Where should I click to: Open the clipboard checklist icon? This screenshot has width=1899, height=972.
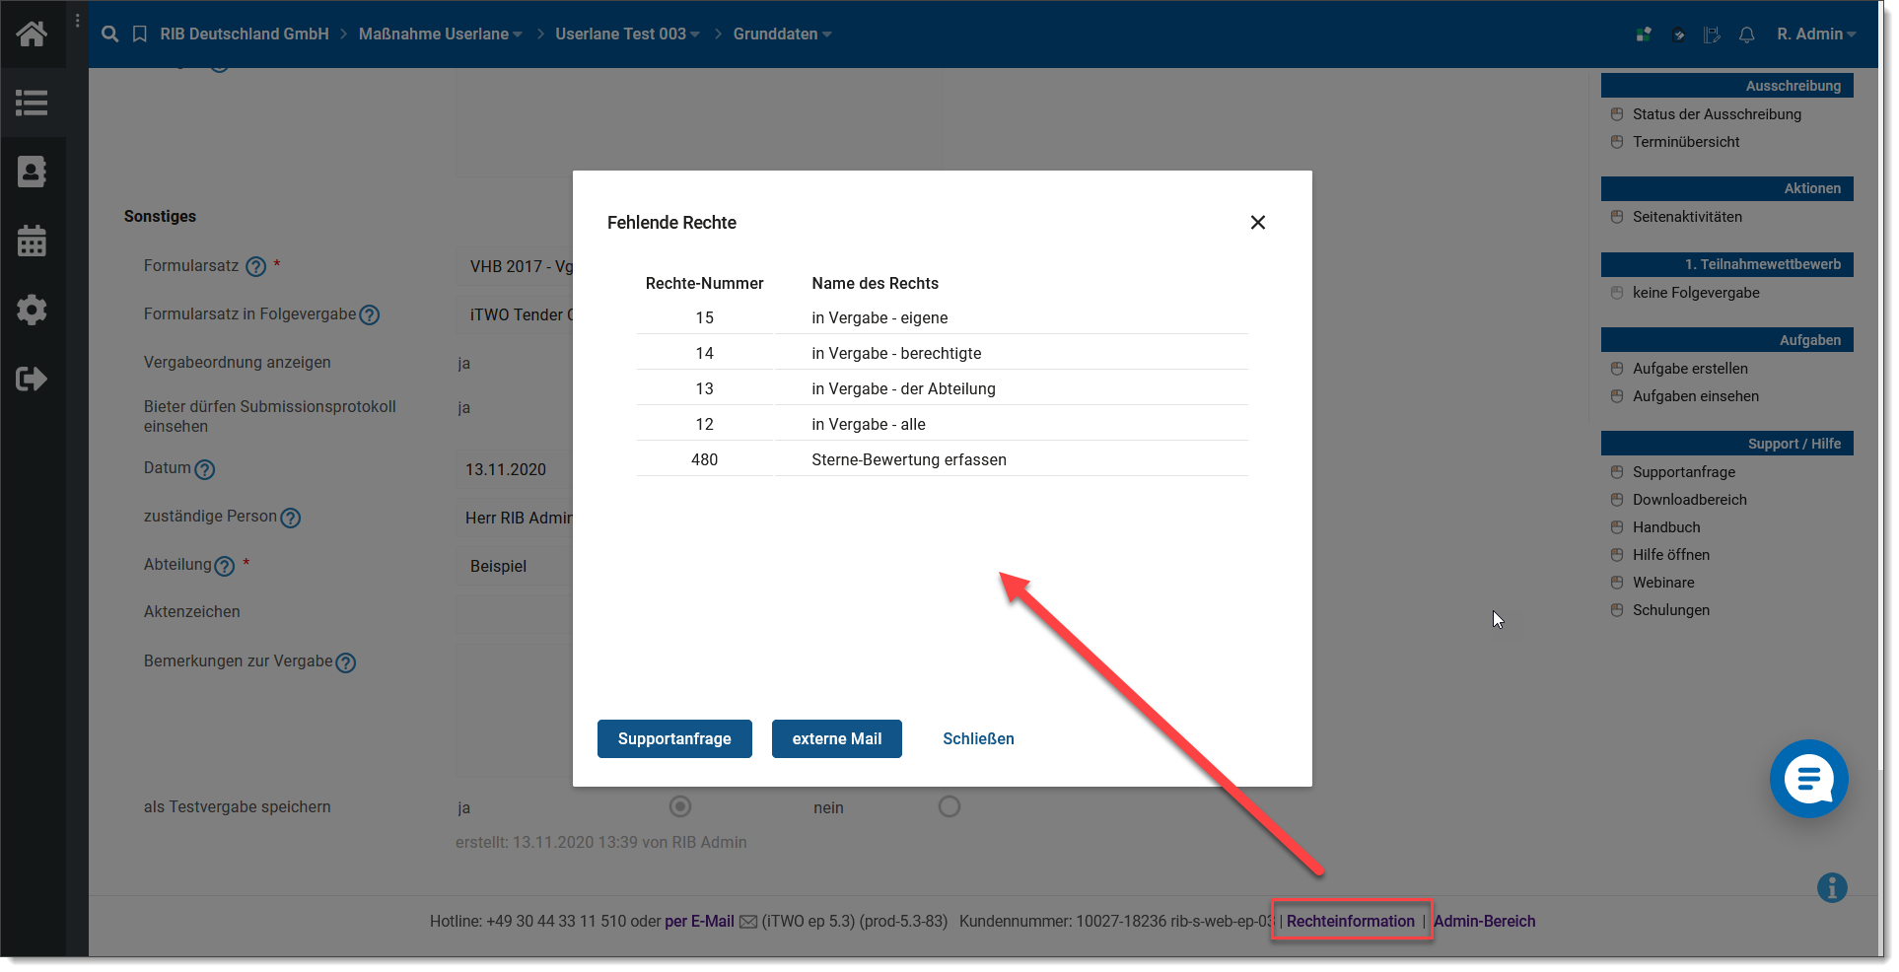[x=1678, y=35]
